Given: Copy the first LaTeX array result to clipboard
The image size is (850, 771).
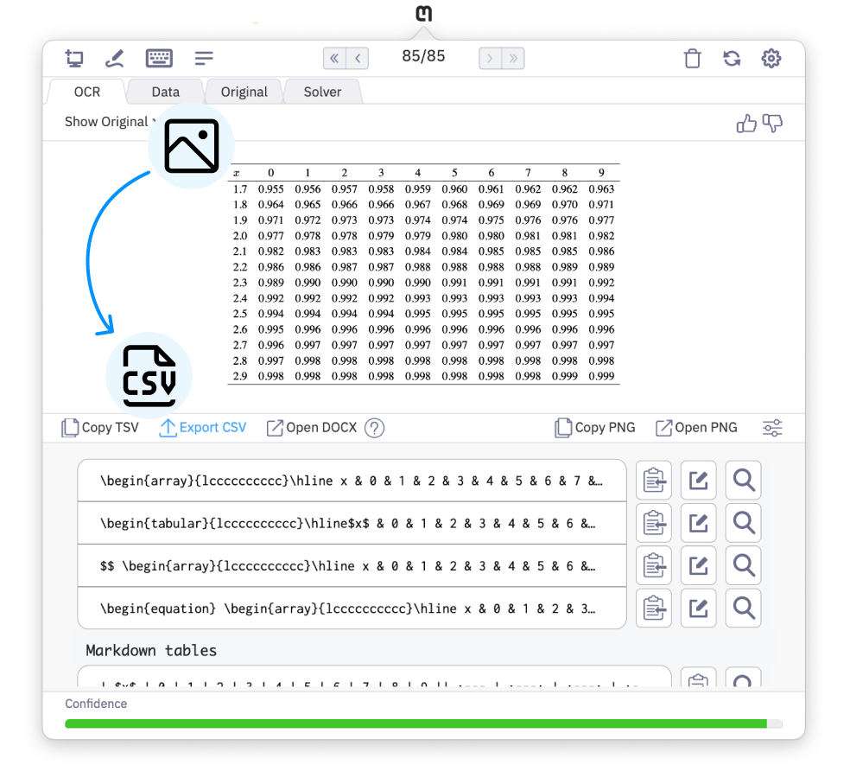Looking at the screenshot, I should click(x=654, y=480).
